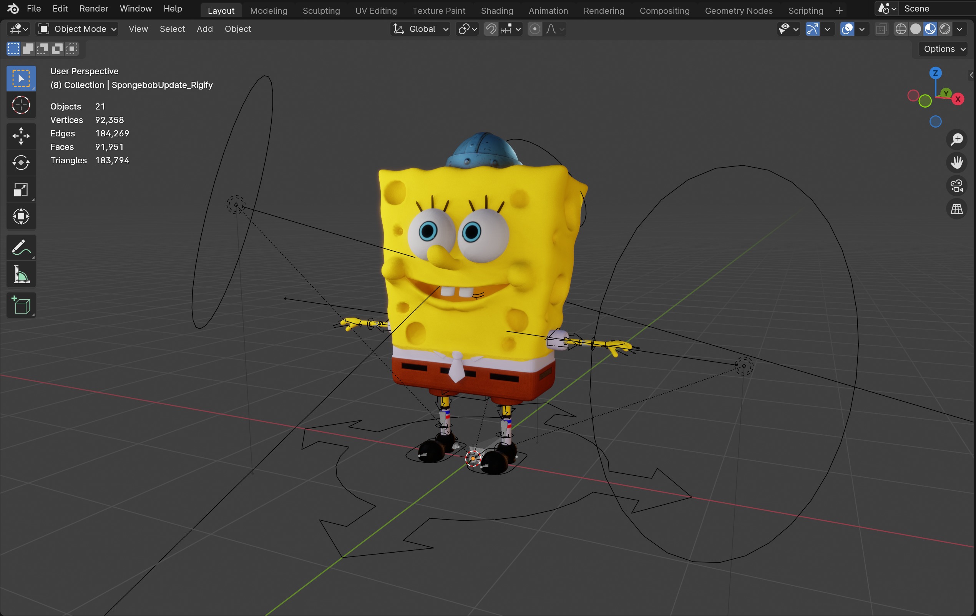Image resolution: width=976 pixels, height=616 pixels.
Task: Open the Edit menu
Action: pyautogui.click(x=60, y=8)
